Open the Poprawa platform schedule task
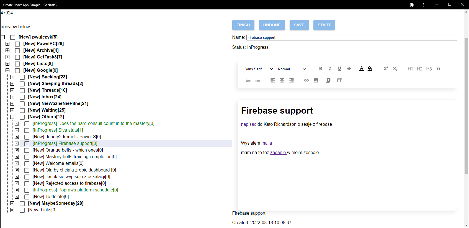Screen dimensions: 469x228 click(x=75, y=190)
